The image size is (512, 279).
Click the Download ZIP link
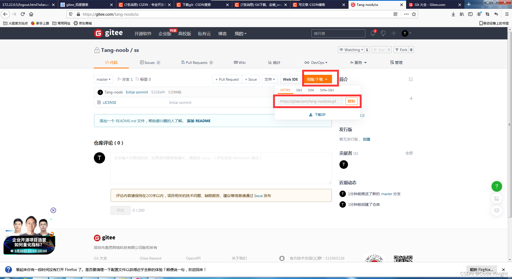[x=317, y=115]
